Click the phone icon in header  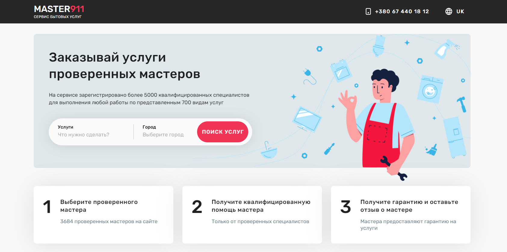[x=368, y=11]
